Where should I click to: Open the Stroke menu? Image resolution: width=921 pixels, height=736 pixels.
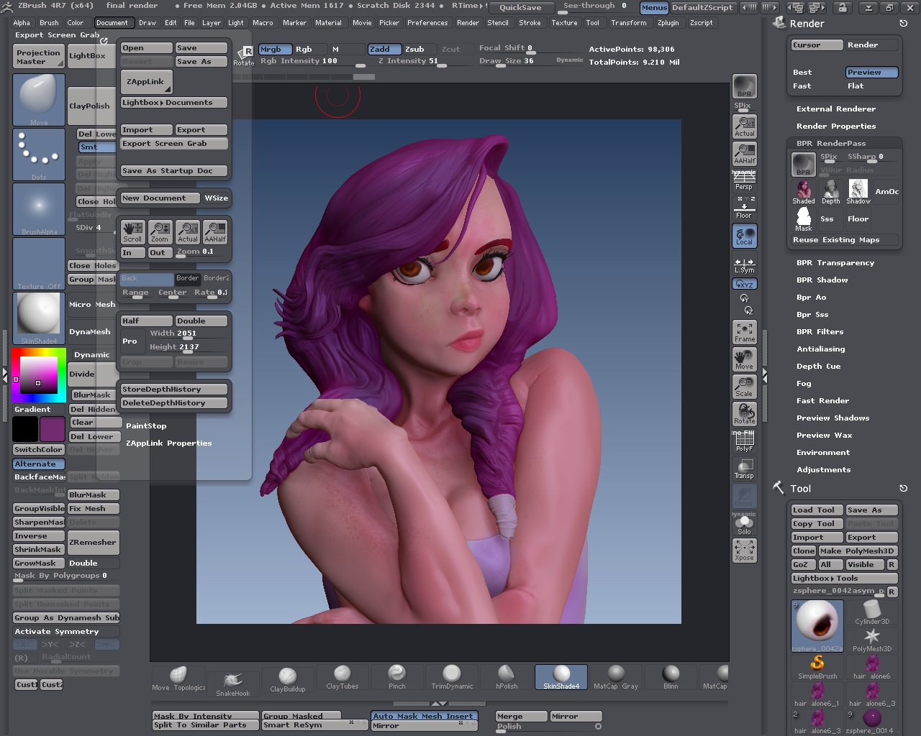point(530,23)
